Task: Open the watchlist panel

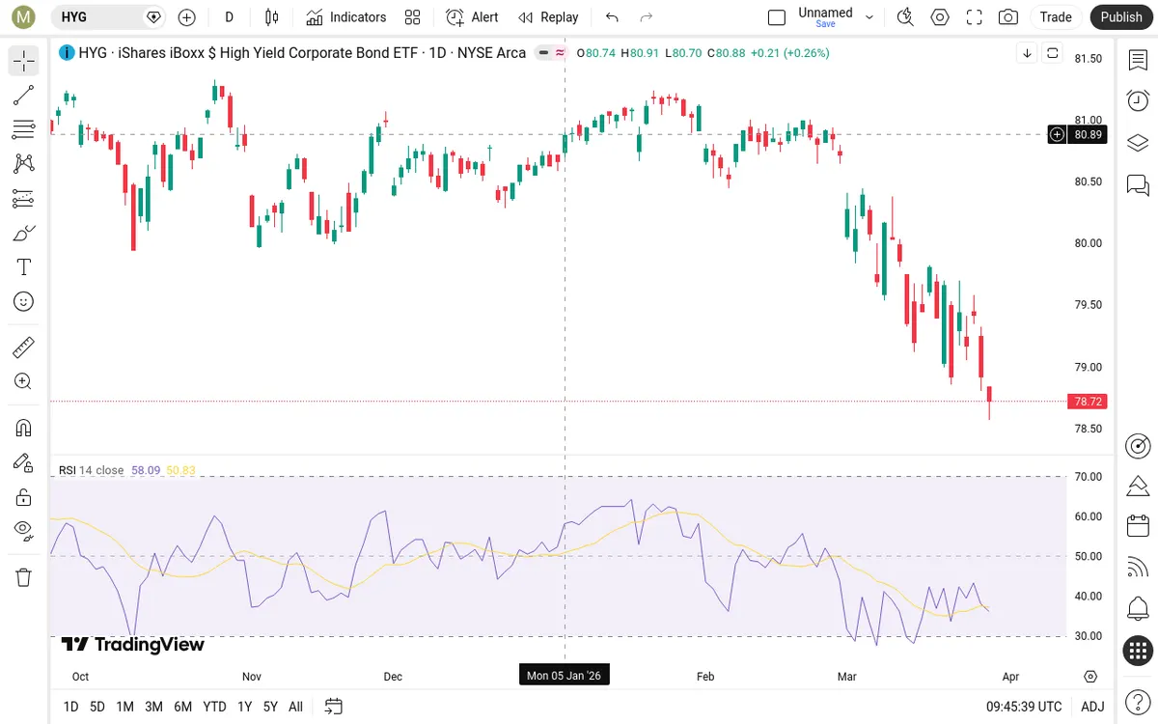Action: pos(1138,60)
